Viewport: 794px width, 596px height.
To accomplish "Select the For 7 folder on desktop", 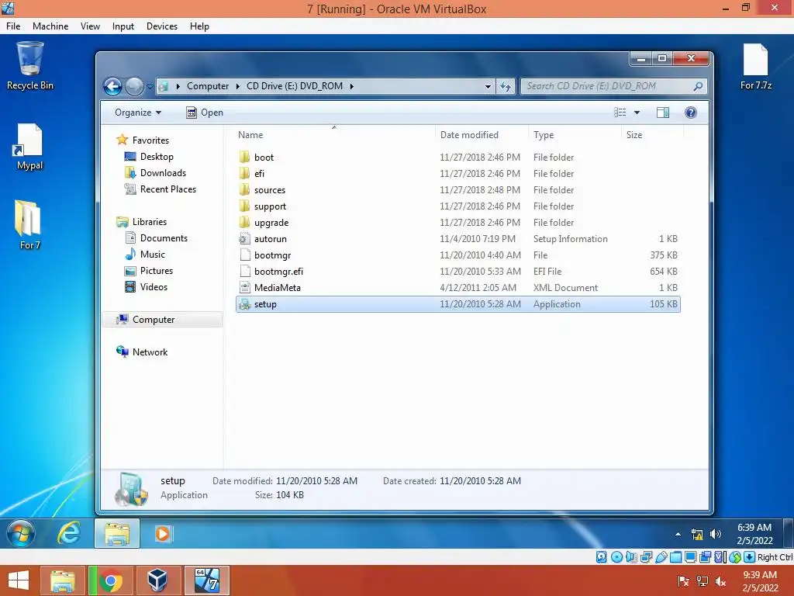I will (29, 225).
